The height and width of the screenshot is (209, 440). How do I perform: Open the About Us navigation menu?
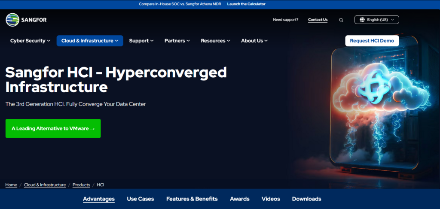pyautogui.click(x=254, y=41)
